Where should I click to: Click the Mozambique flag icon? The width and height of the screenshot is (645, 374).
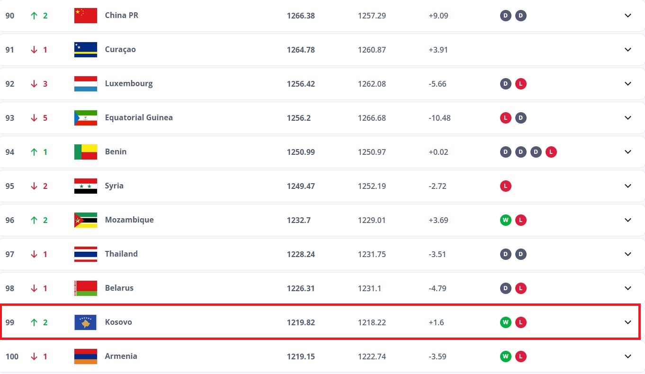point(86,220)
